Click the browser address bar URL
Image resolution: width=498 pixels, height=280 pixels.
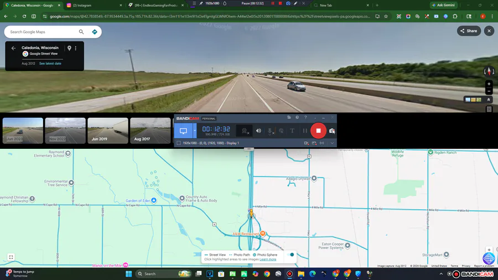click(x=210, y=16)
